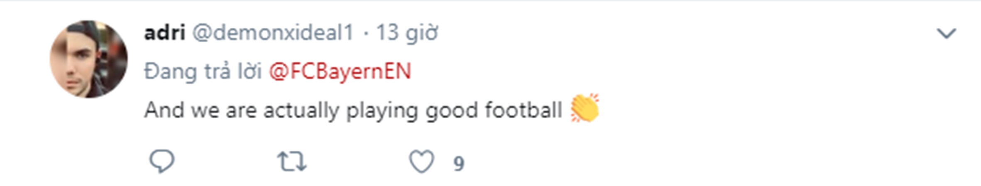This screenshot has height=186, width=981.
Task: Select the word "actually" in the tweet
Action: click(x=301, y=110)
